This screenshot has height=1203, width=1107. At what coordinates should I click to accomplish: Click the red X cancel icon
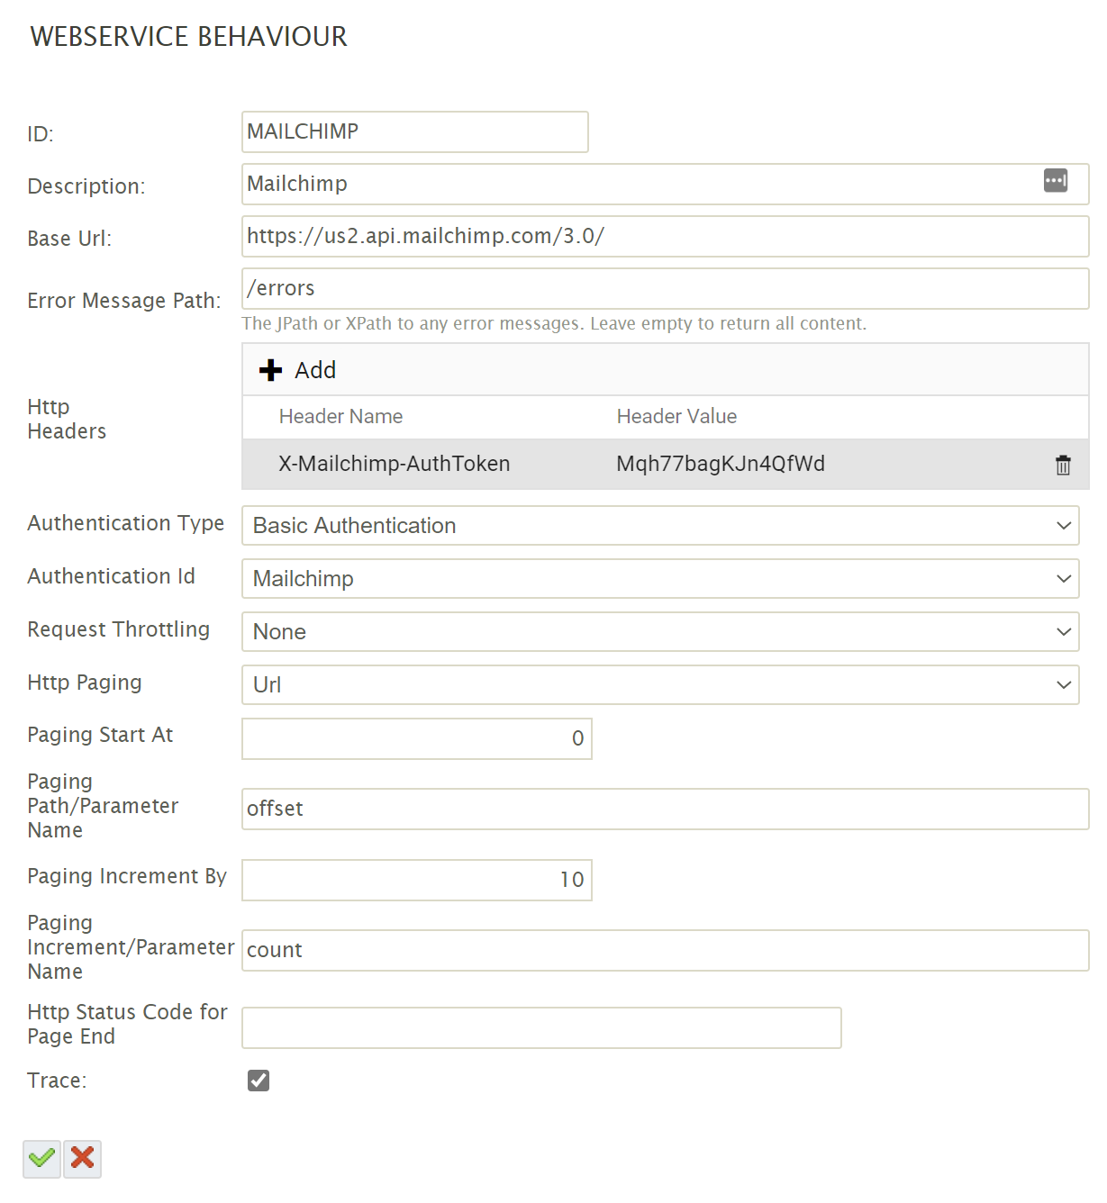(83, 1158)
